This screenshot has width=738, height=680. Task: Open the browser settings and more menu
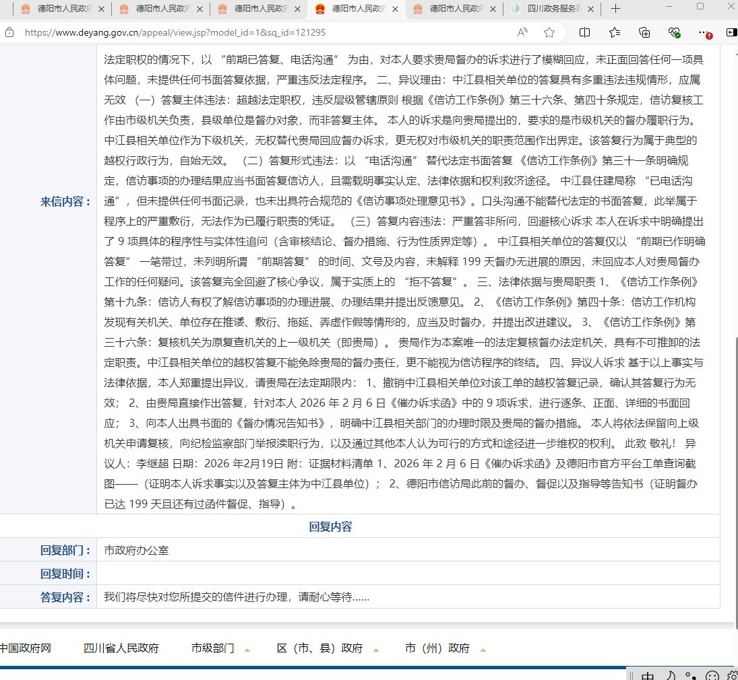pyautogui.click(x=704, y=32)
